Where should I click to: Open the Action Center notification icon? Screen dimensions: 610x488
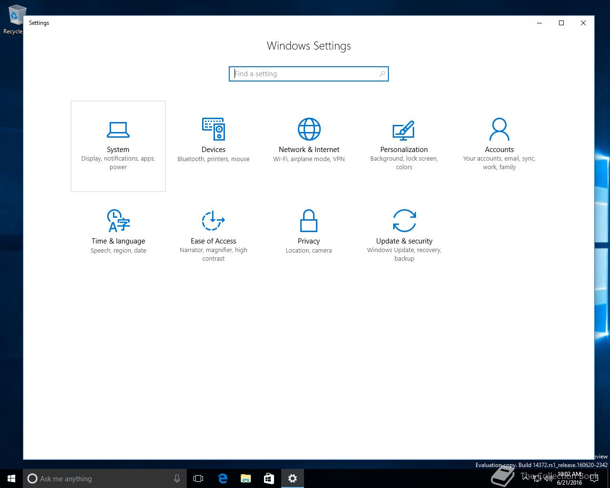pyautogui.click(x=594, y=478)
